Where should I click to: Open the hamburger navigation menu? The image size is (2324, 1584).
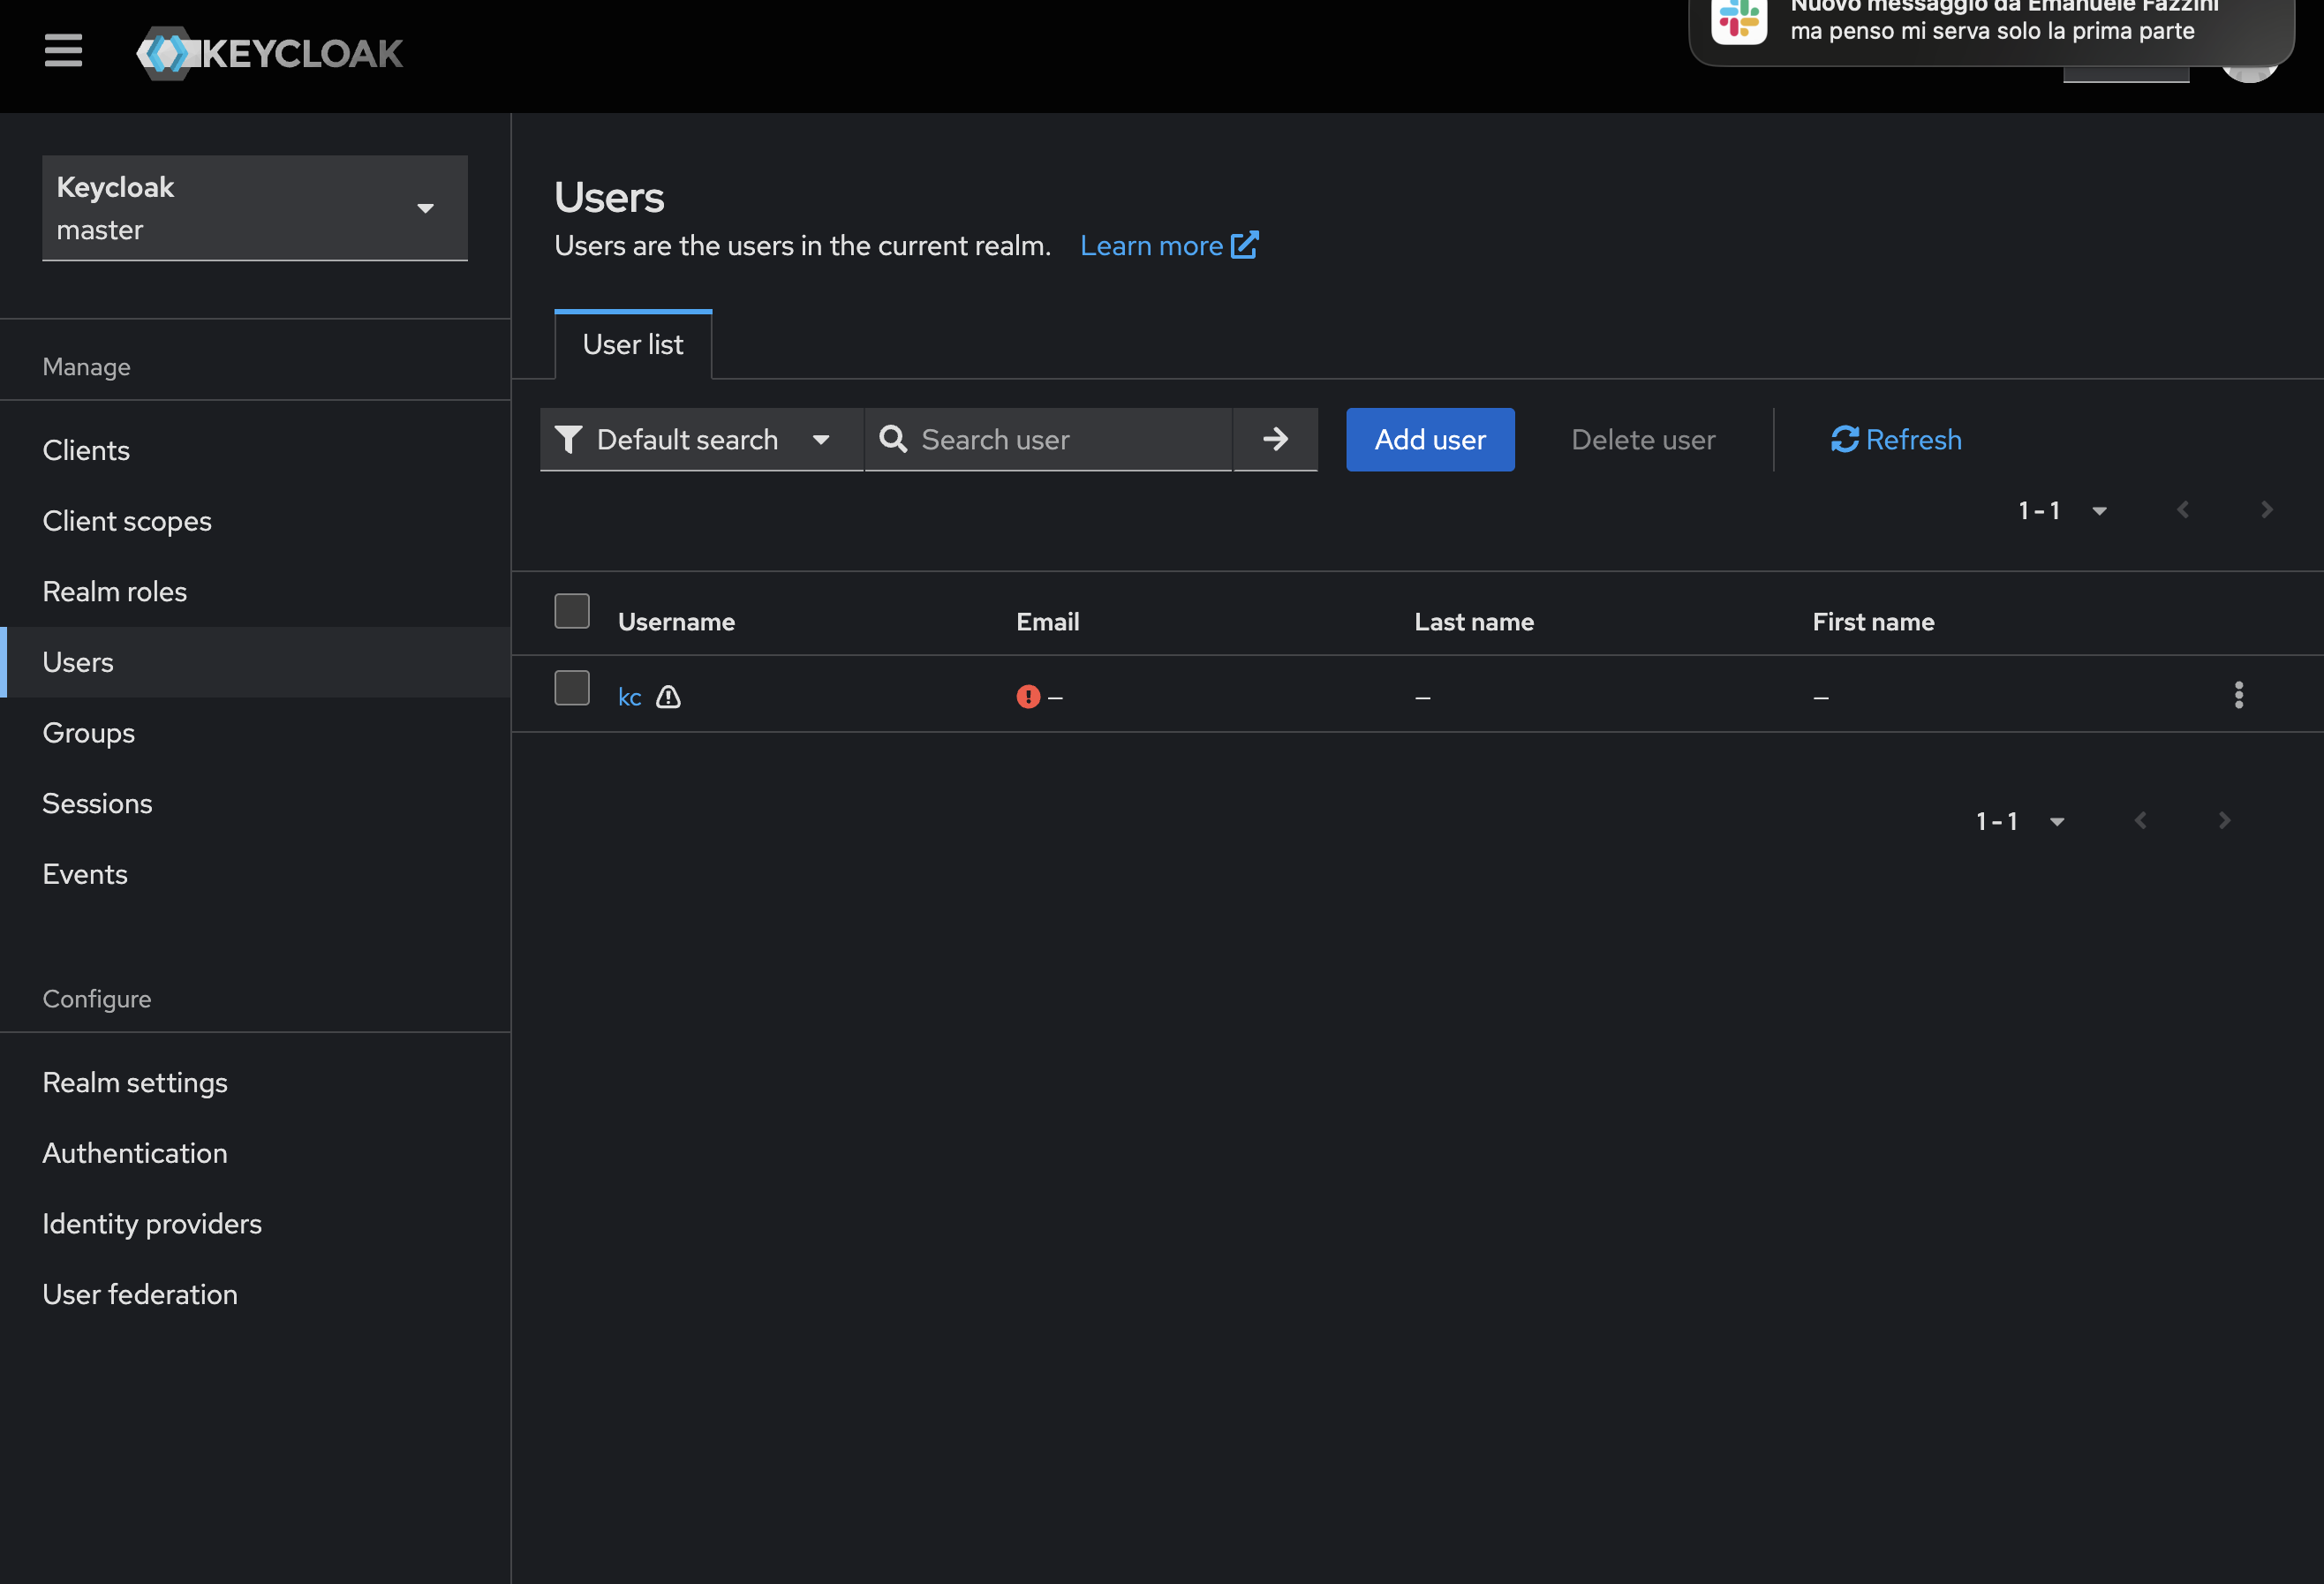(63, 51)
